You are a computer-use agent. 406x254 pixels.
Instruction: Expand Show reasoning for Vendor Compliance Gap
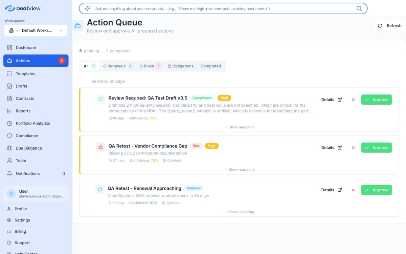(x=240, y=170)
